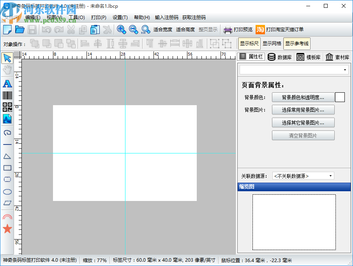Open the 关联数据源 dropdown
Viewport: 353px width, 266px height.
click(x=303, y=176)
